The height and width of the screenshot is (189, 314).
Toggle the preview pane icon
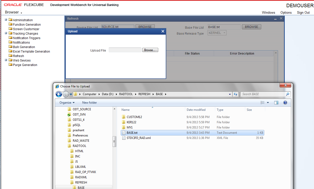pyautogui.click(x=276, y=103)
